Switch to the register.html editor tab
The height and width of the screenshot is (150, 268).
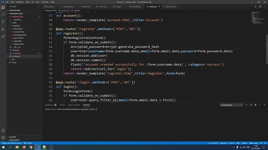pos(68,7)
